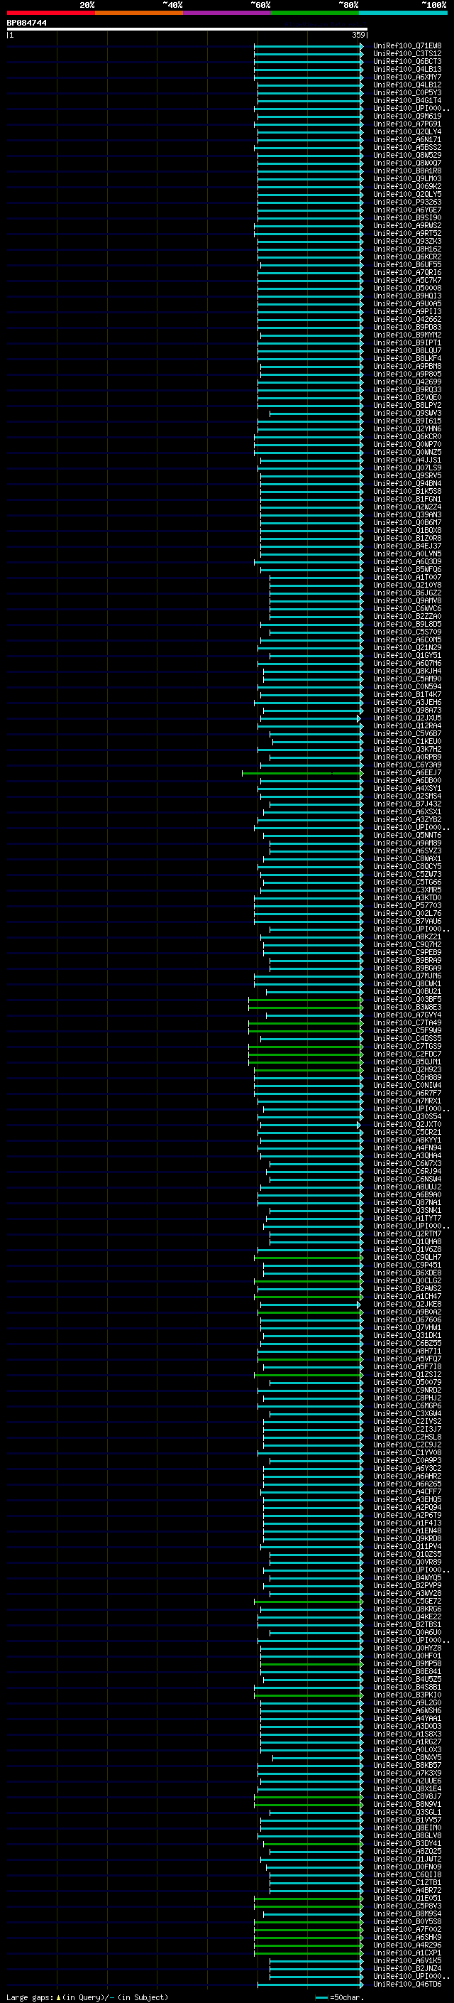
Task: Click the hit label UniRef100_C0P5Y3
Action: coord(407,92)
